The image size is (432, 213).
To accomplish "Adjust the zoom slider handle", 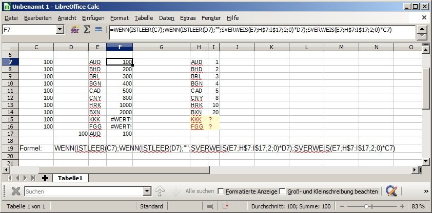I will tap(366, 206).
